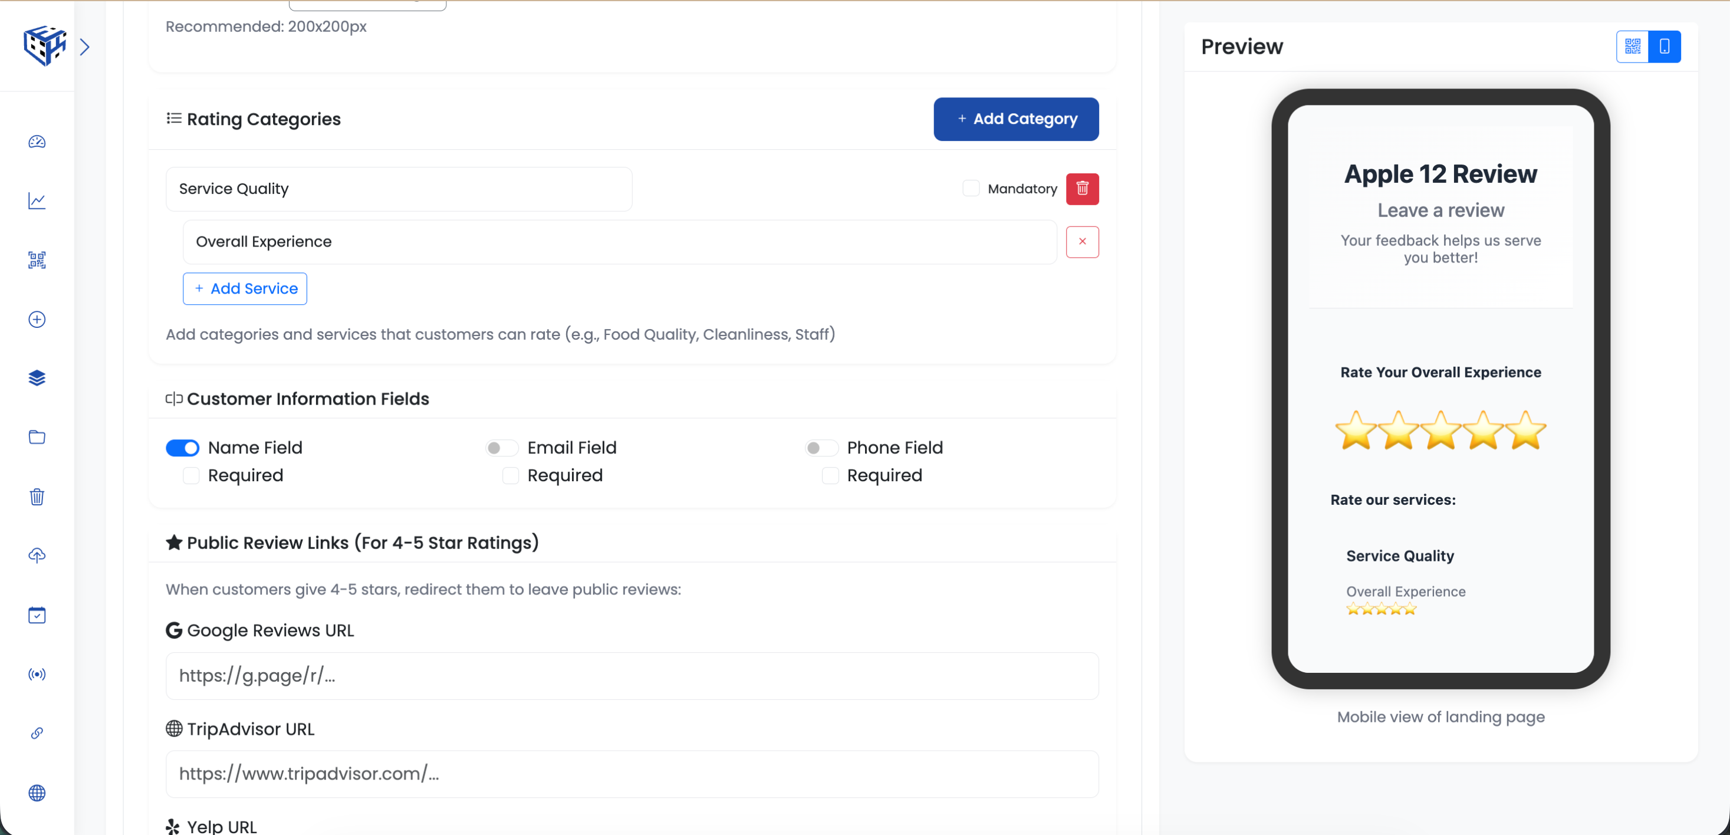
Task: Click the plus circle icon to create new
Action: coord(37,320)
